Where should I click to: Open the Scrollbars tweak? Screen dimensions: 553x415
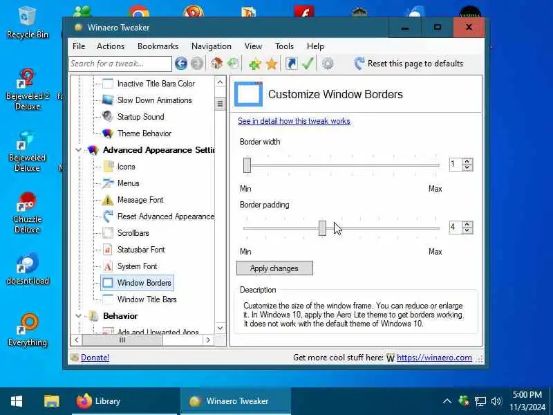pyautogui.click(x=133, y=233)
